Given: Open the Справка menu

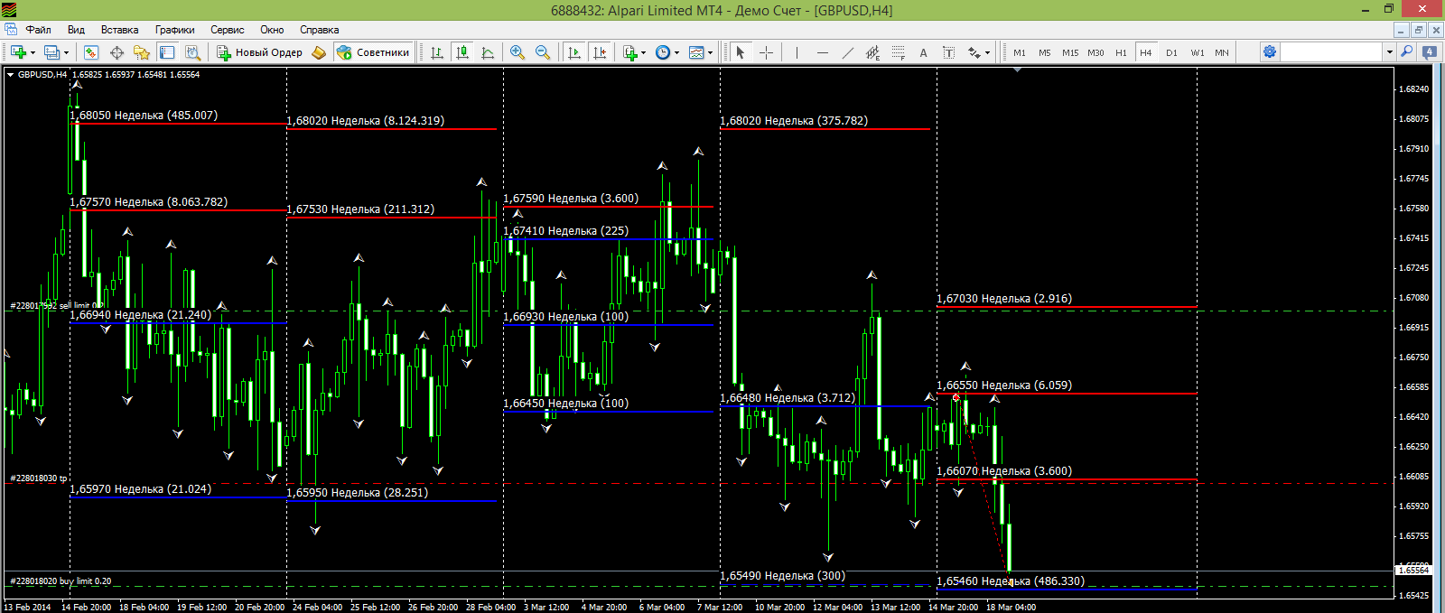Looking at the screenshot, I should (319, 30).
